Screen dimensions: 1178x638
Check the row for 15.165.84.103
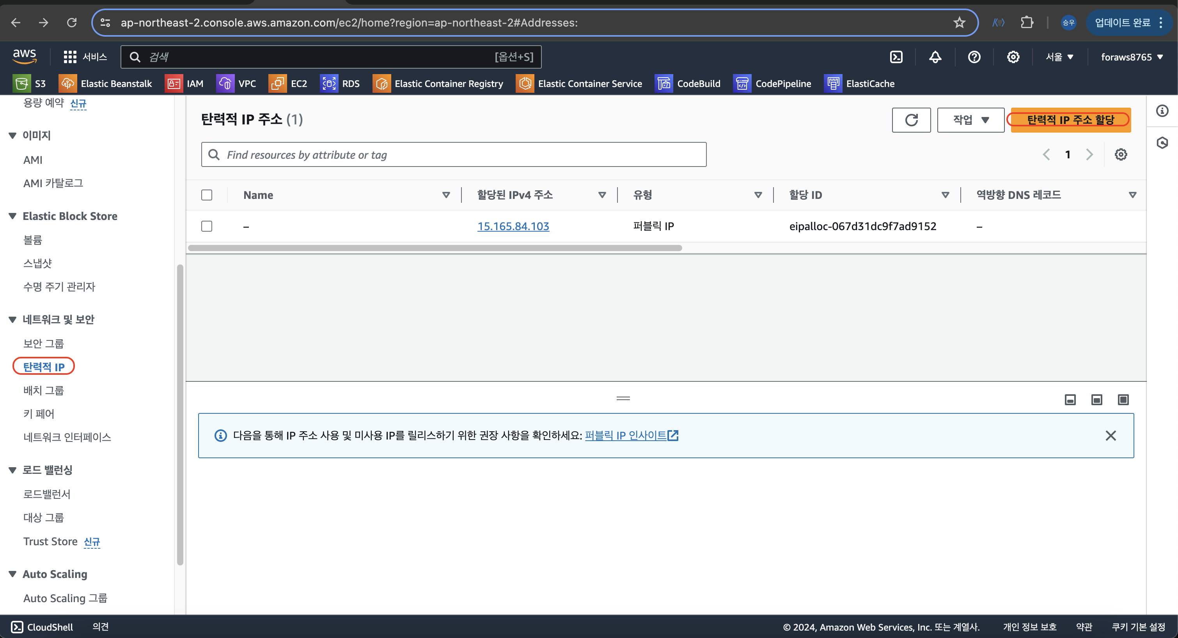207,227
